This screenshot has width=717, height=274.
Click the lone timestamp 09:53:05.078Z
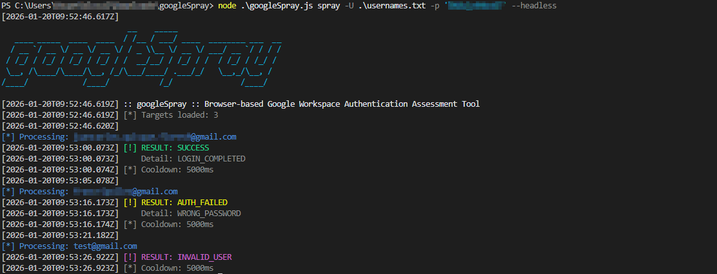(61, 181)
